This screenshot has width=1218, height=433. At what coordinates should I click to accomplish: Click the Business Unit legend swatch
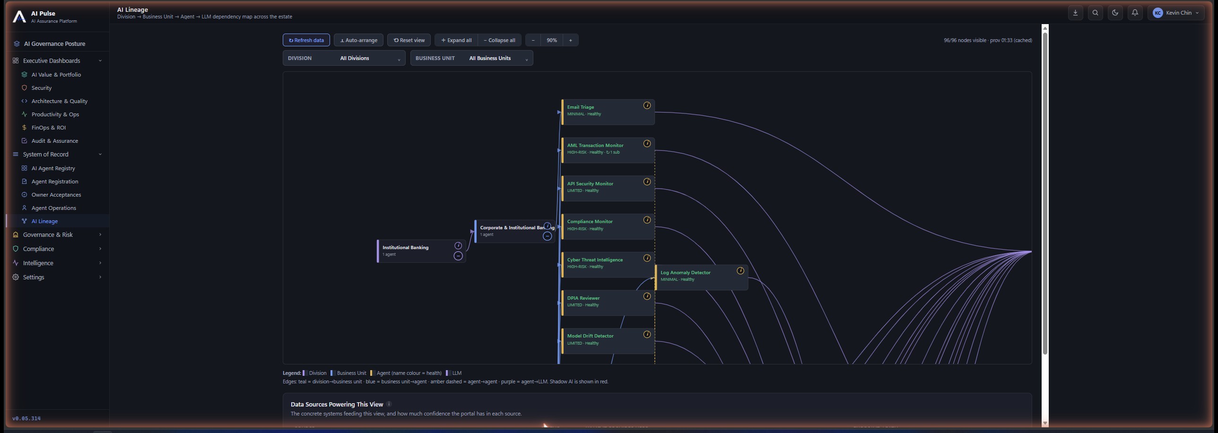(x=333, y=373)
